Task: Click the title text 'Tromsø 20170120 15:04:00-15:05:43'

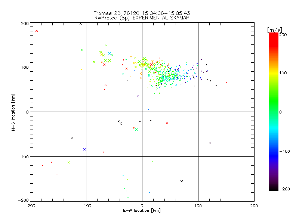Action: tap(142, 13)
